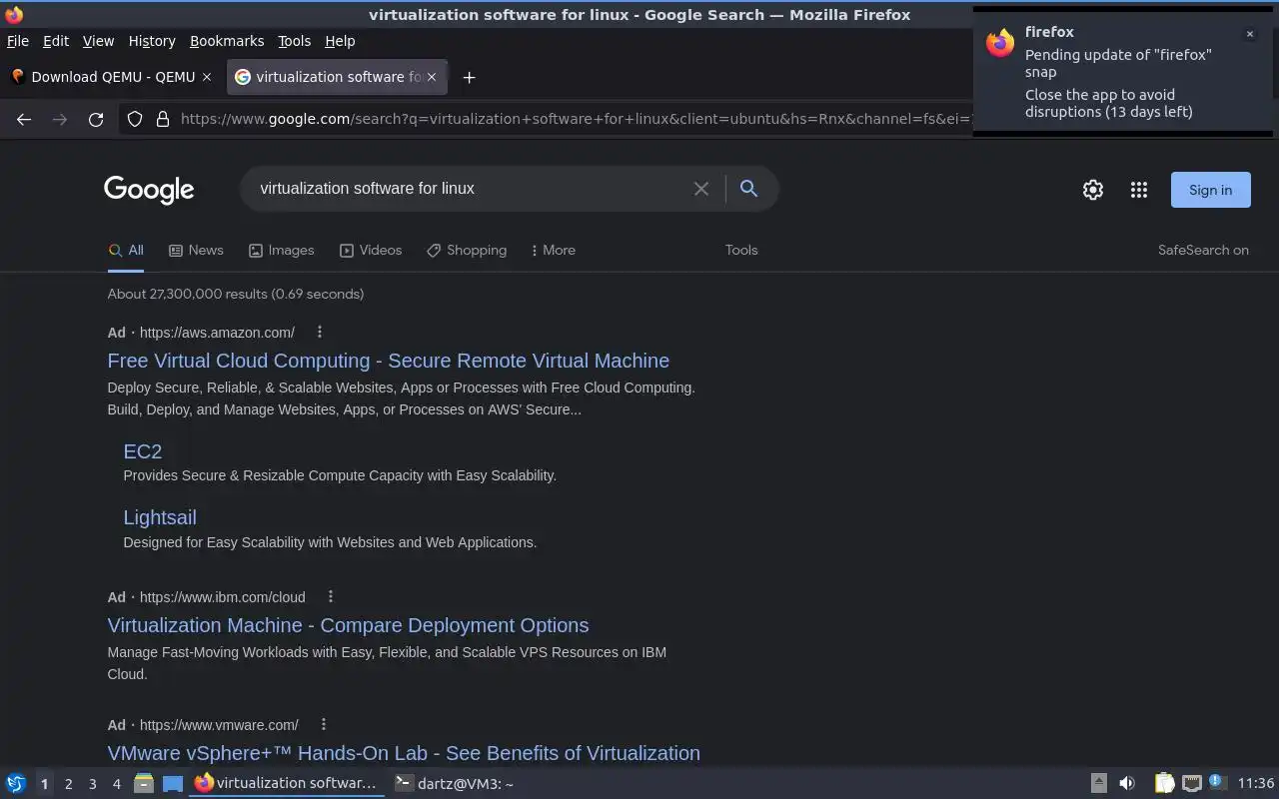Image resolution: width=1279 pixels, height=799 pixels.
Task: Click the magnifier search button
Action: (x=748, y=189)
